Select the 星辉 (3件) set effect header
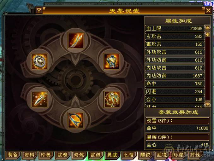 pyautogui.click(x=177, y=137)
